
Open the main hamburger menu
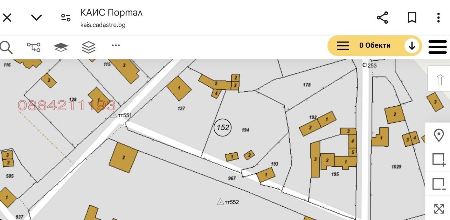coord(438,47)
